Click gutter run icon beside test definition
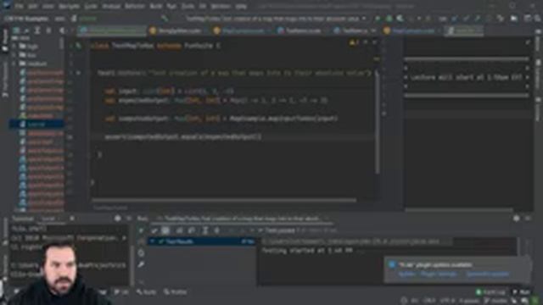 [79, 73]
